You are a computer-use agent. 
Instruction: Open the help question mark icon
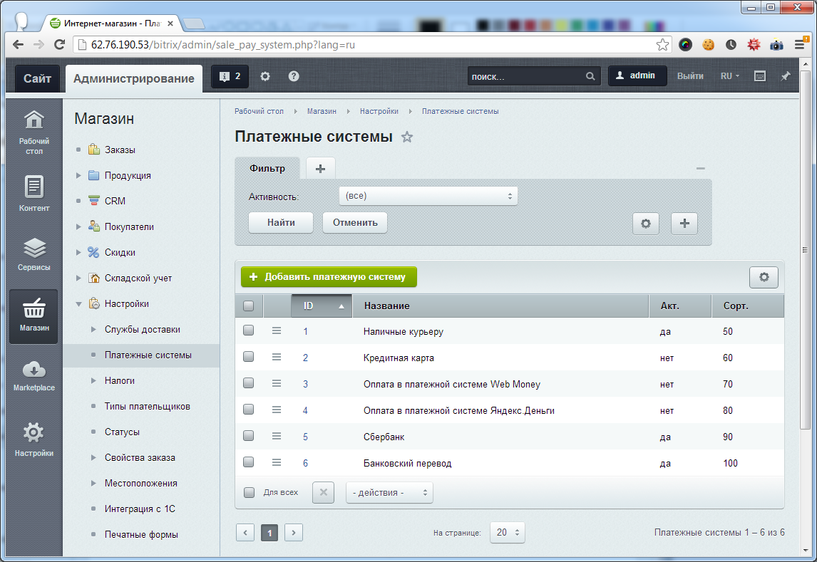[x=294, y=77]
